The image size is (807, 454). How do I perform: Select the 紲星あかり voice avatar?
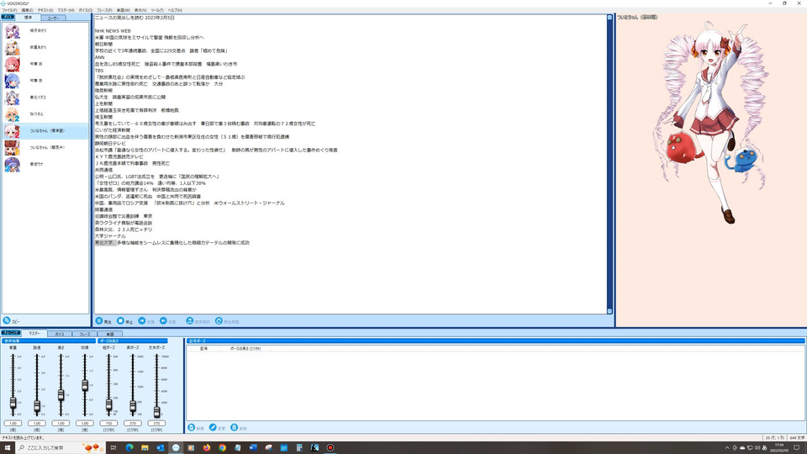pos(13,47)
